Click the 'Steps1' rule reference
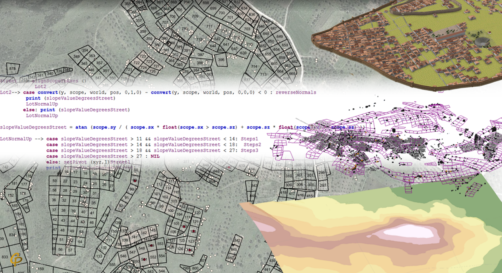This screenshot has width=502, height=273. [x=249, y=139]
